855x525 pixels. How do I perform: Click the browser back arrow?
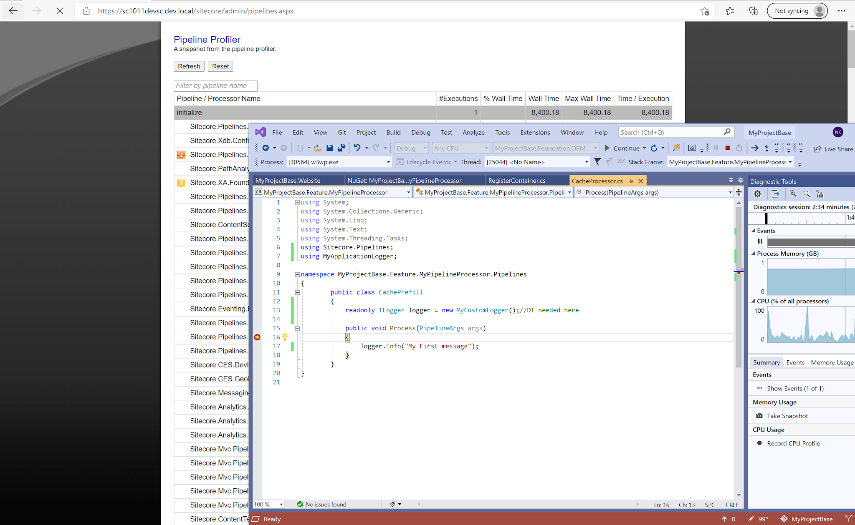13,11
